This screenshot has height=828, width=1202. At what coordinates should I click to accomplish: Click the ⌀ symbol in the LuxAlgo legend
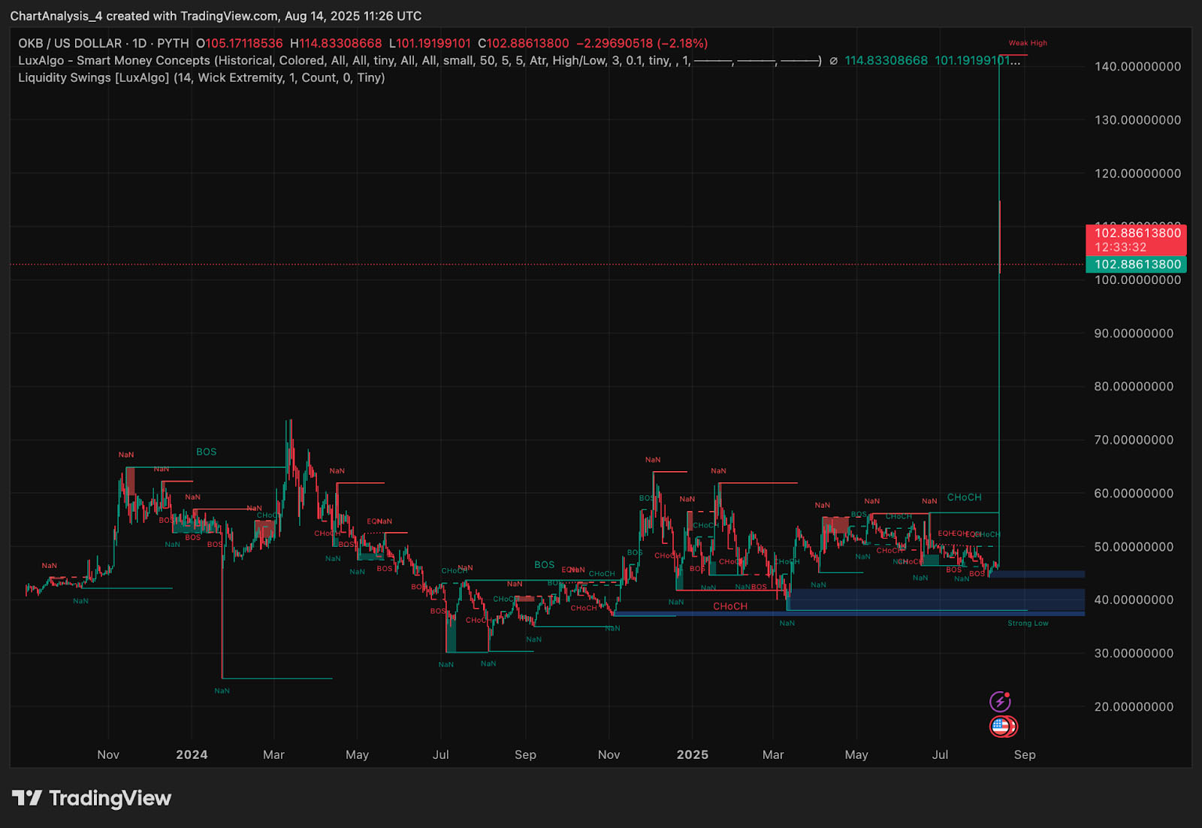tap(833, 61)
